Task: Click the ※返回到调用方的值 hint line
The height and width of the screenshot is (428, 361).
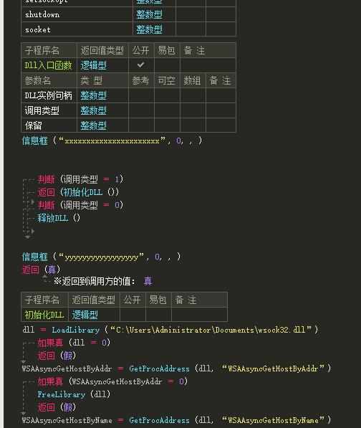Action: [103, 281]
